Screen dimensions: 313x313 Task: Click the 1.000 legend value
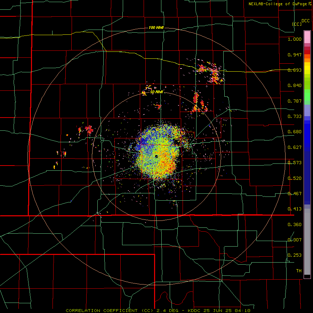295,39
